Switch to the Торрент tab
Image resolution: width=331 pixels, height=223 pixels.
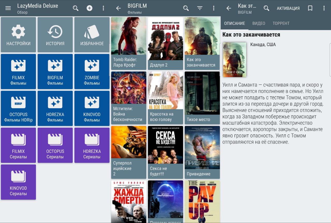[x=281, y=23]
